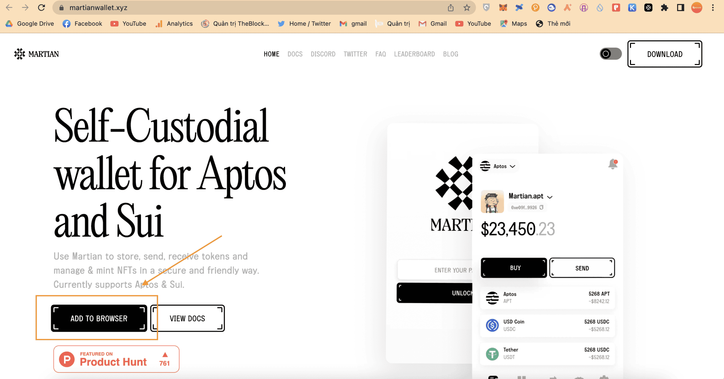
Task: Click the Aptos token logo in the APT row
Action: [x=492, y=298]
